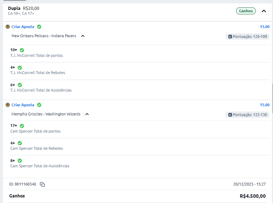Click Cam Spencer Total de Rebotes
273x203 pixels.
pyautogui.click(x=37, y=148)
